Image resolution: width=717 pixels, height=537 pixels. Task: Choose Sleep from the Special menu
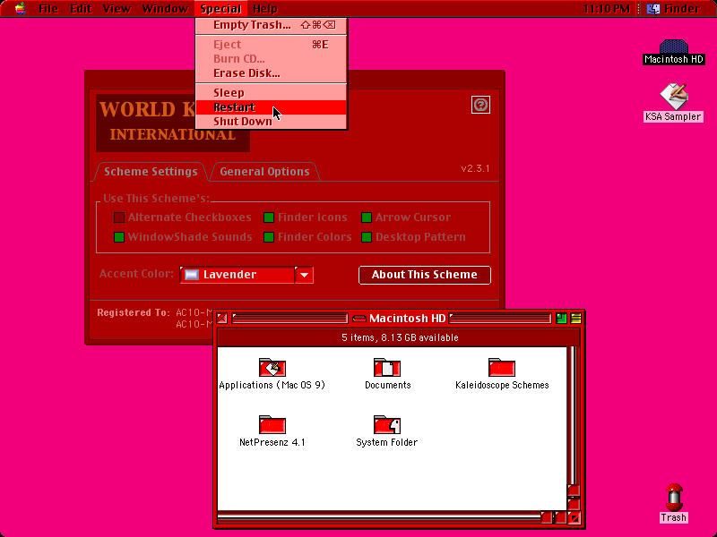pyautogui.click(x=272, y=93)
